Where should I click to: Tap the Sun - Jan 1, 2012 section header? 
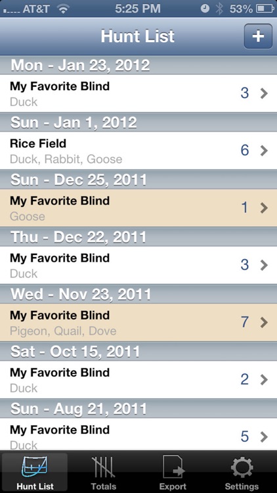(x=138, y=123)
